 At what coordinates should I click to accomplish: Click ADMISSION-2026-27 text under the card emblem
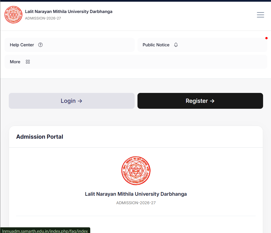(136, 203)
